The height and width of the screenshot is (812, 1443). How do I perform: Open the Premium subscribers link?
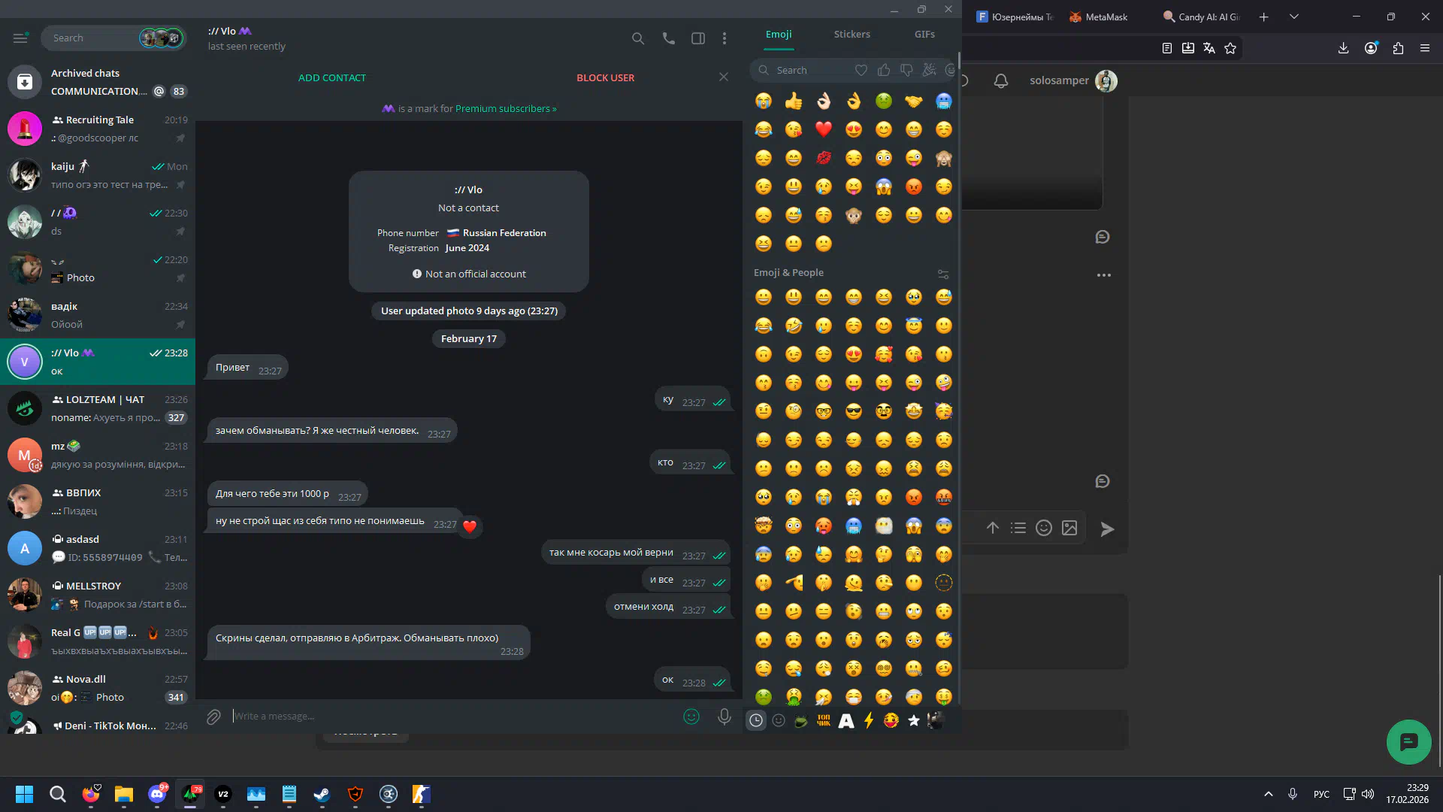point(505,108)
